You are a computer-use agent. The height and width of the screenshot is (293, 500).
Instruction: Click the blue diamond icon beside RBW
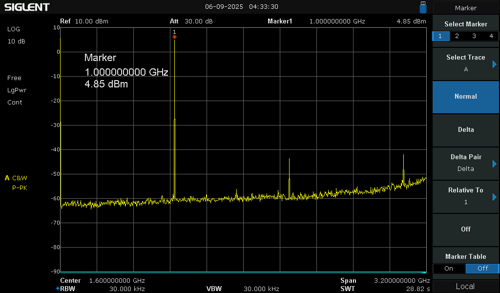click(57, 289)
